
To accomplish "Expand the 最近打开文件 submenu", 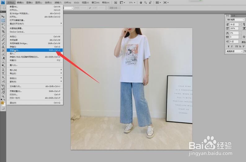I will point(35,24).
